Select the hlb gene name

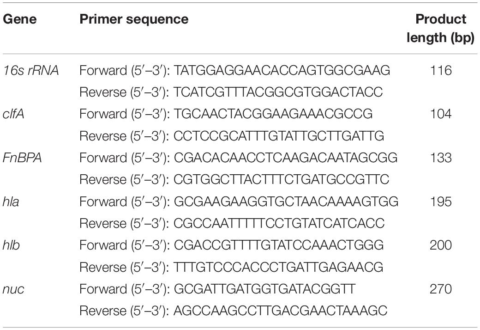[x=11, y=245]
